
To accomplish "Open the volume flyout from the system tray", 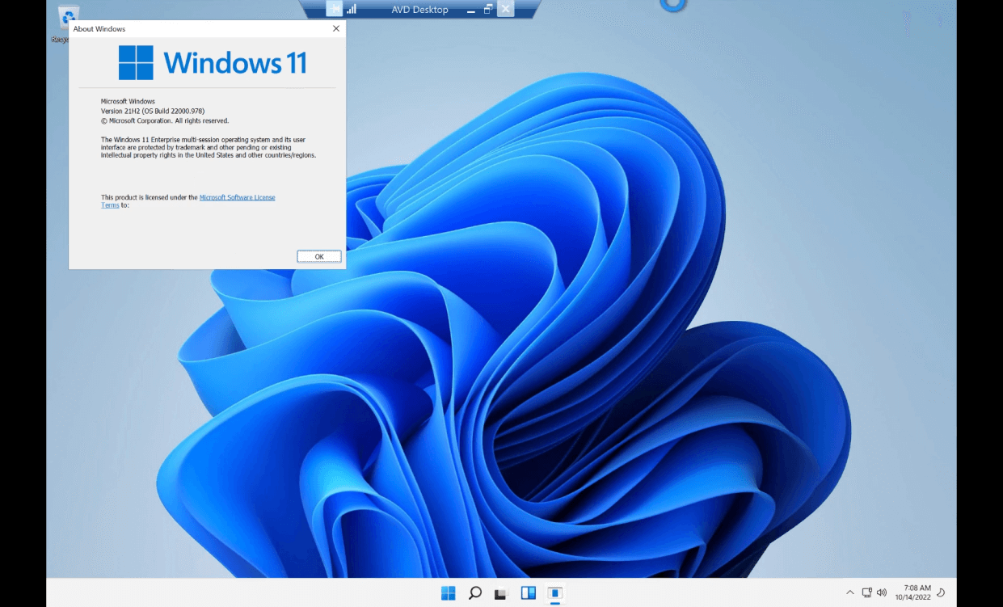I will tap(881, 592).
